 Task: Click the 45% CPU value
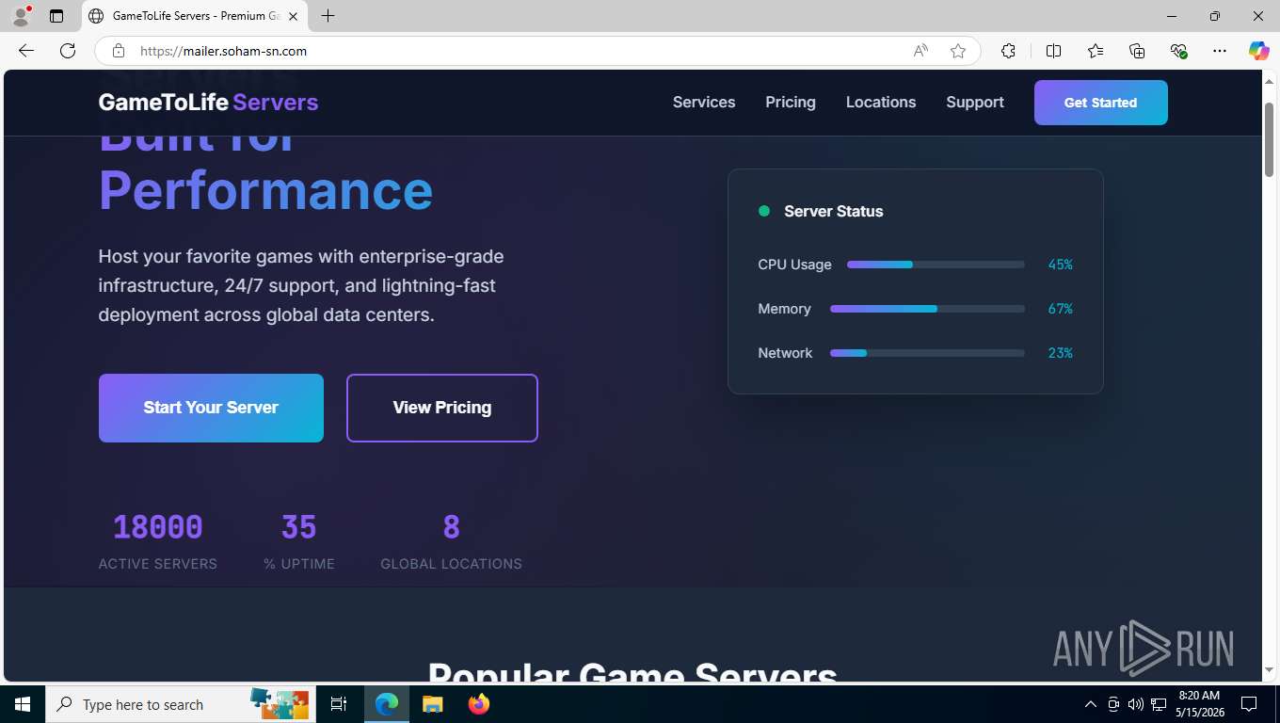1060,265
